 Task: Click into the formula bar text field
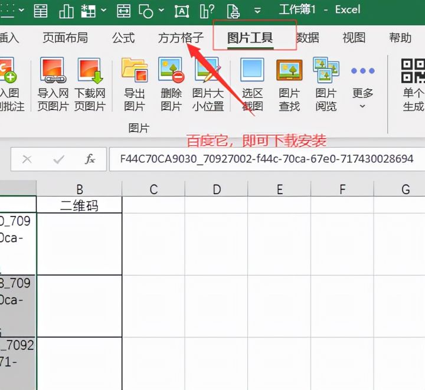click(x=267, y=159)
